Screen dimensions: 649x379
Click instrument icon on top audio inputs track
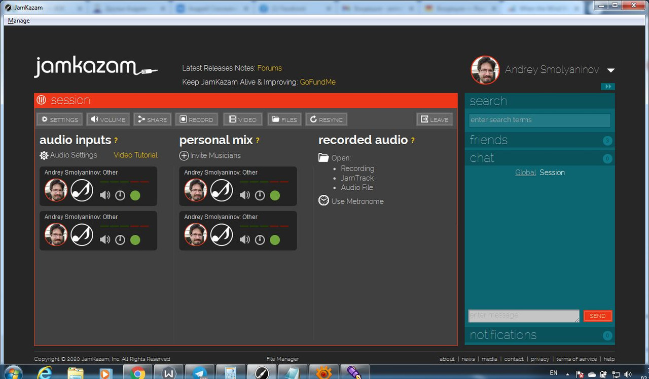tap(82, 190)
